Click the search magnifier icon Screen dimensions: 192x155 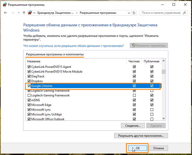(184, 13)
